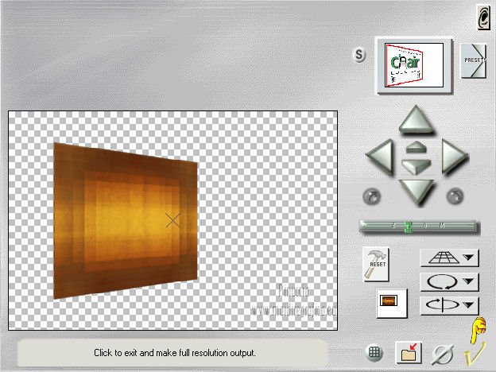Screen dimensions: 496x372
Task: Click the left round rotate knob
Action: (x=372, y=196)
